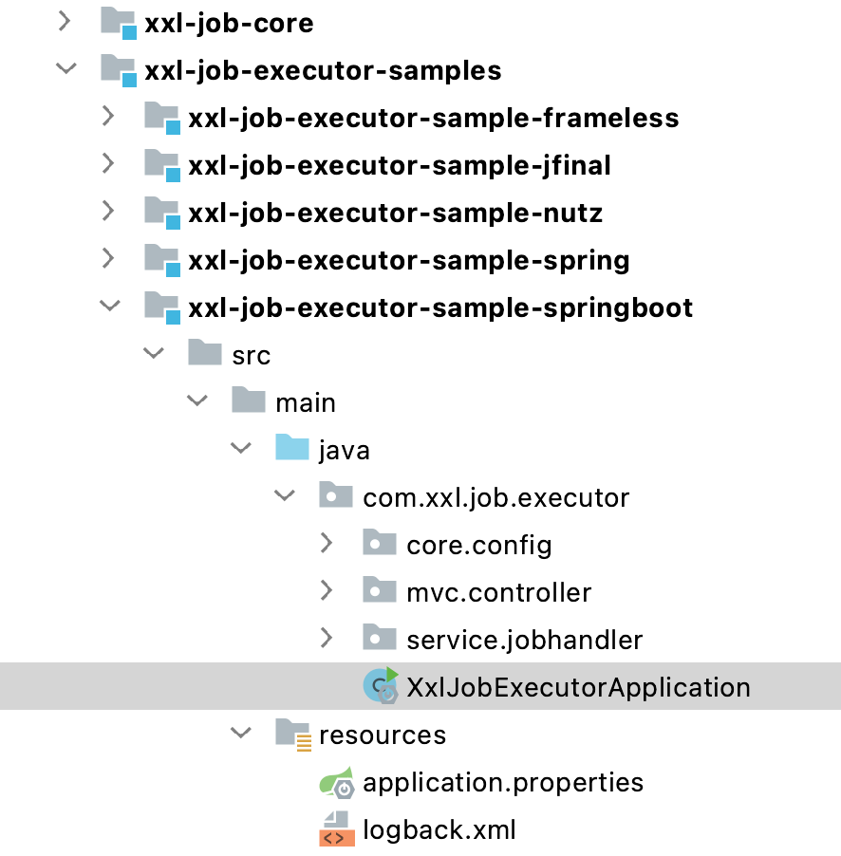Select the xxl-job-executor-sample-springboot module label

click(x=440, y=307)
